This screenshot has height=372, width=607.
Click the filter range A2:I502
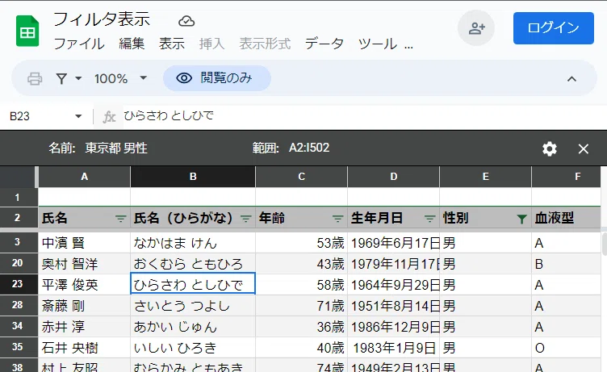tap(309, 148)
